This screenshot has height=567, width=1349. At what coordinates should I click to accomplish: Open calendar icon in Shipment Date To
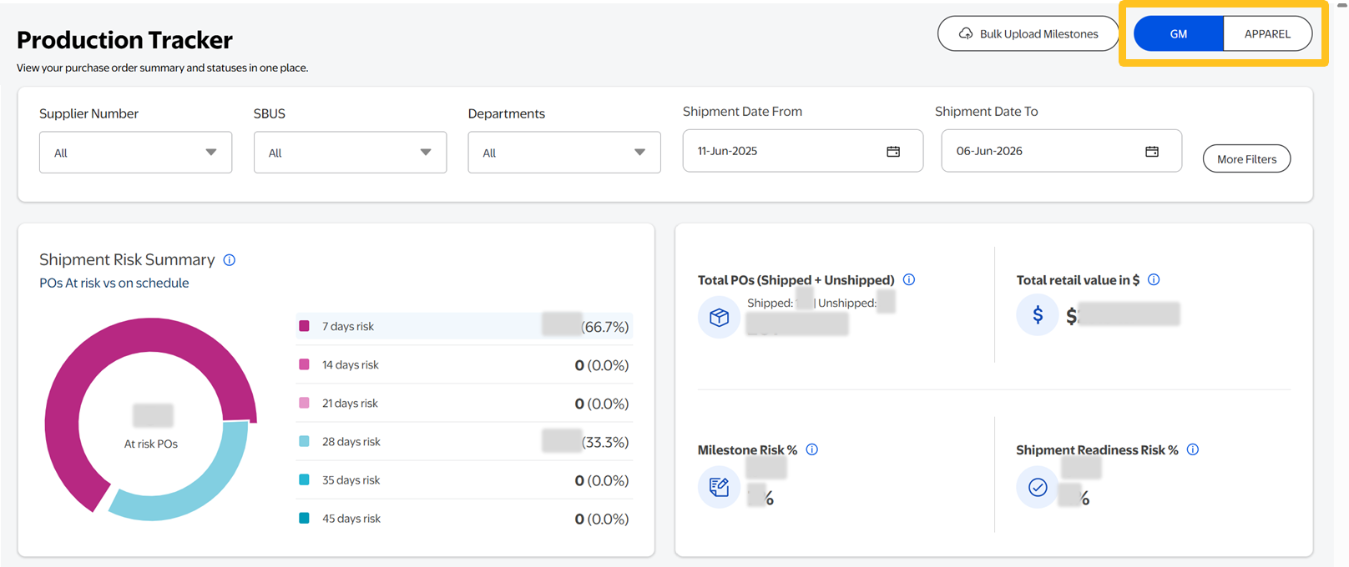1152,152
